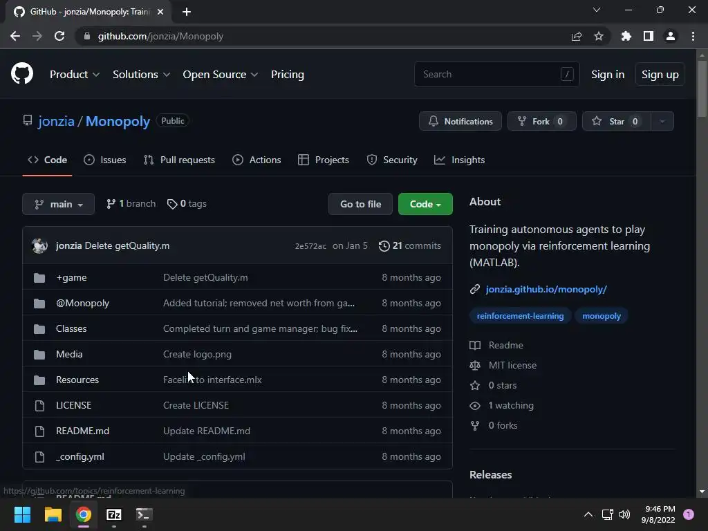
Task: Click the fork icon beside 0 forks
Action: click(x=475, y=425)
